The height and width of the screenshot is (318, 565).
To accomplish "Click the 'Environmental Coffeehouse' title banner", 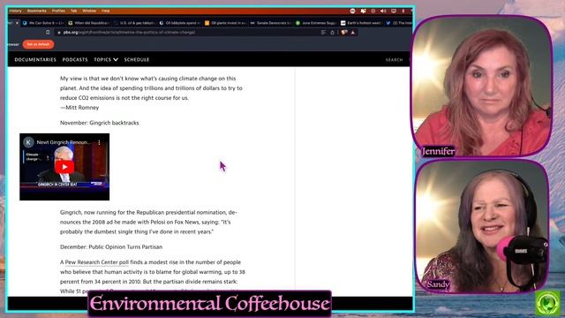I will pyautogui.click(x=210, y=303).
